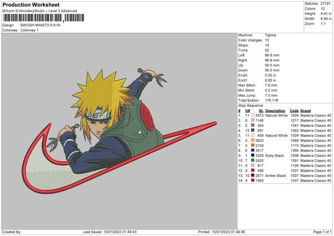Click the machine name 'Tajima'
Image resolution: width=334 pixels, height=236 pixels.
(271, 35)
